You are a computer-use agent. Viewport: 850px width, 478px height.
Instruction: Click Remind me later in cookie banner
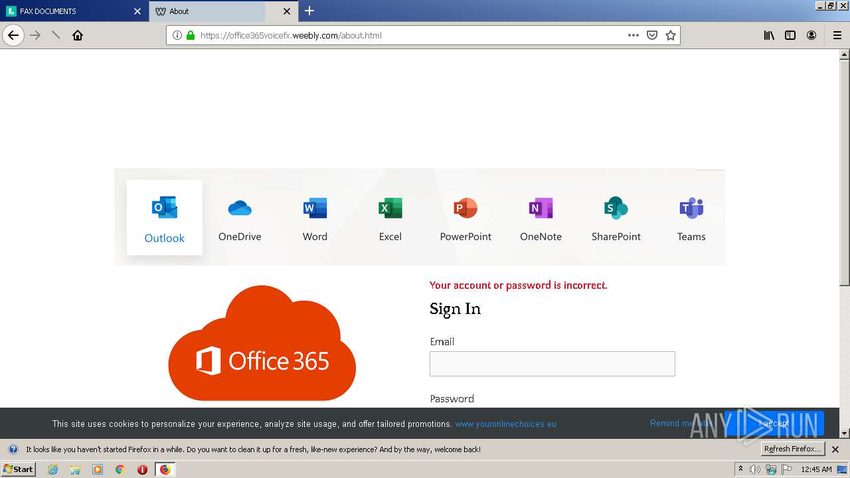point(681,424)
